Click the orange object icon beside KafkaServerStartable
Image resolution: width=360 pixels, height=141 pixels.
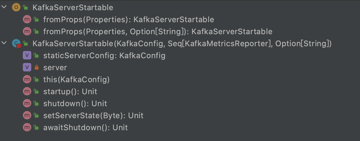click(x=16, y=7)
